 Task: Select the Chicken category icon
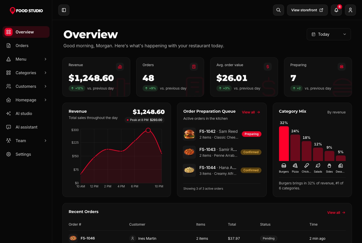tap(306, 166)
